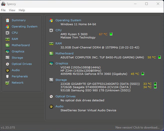Click the motherboard temperature green indicator
164x131 pixels.
click(x=159, y=57)
